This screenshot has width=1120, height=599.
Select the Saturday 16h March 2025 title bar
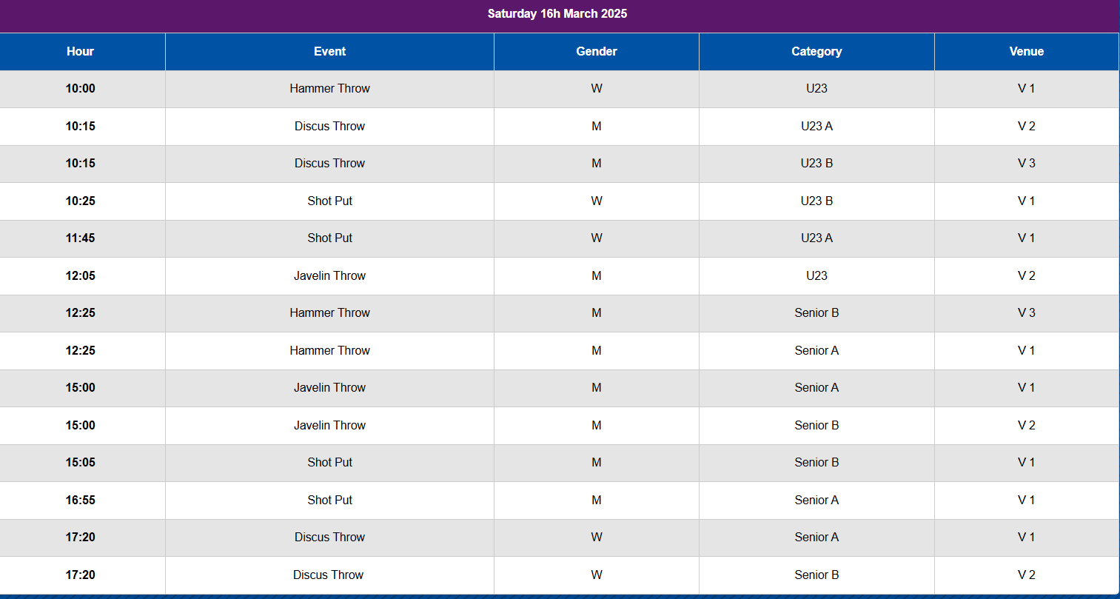point(557,13)
